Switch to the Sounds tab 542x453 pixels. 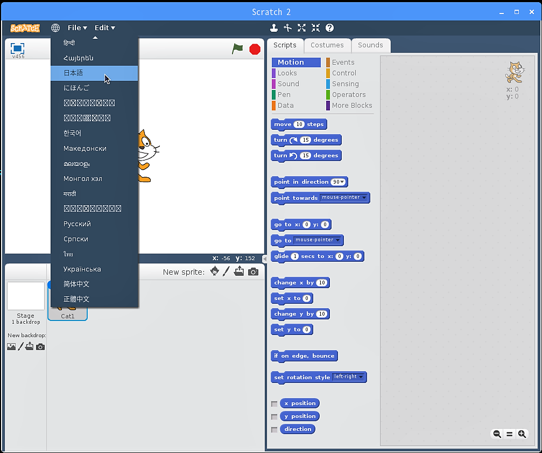(x=370, y=45)
